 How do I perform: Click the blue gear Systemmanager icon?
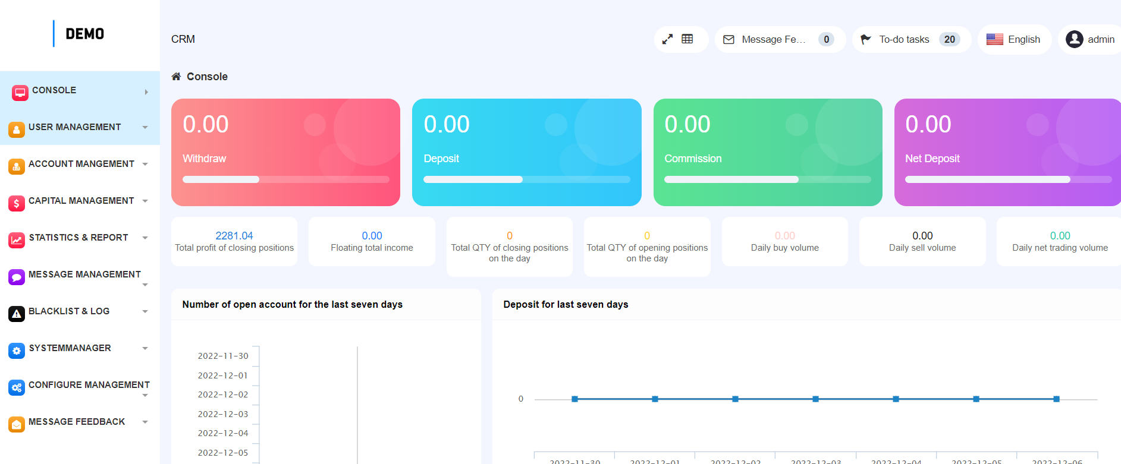[17, 351]
